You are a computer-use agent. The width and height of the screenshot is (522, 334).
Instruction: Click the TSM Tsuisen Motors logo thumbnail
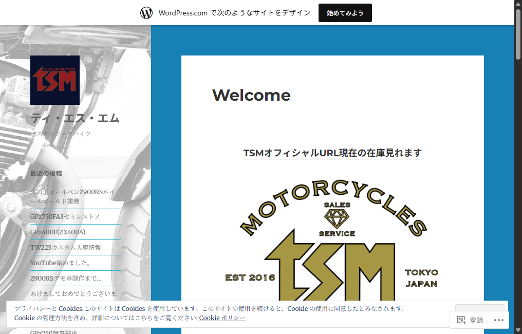click(55, 80)
